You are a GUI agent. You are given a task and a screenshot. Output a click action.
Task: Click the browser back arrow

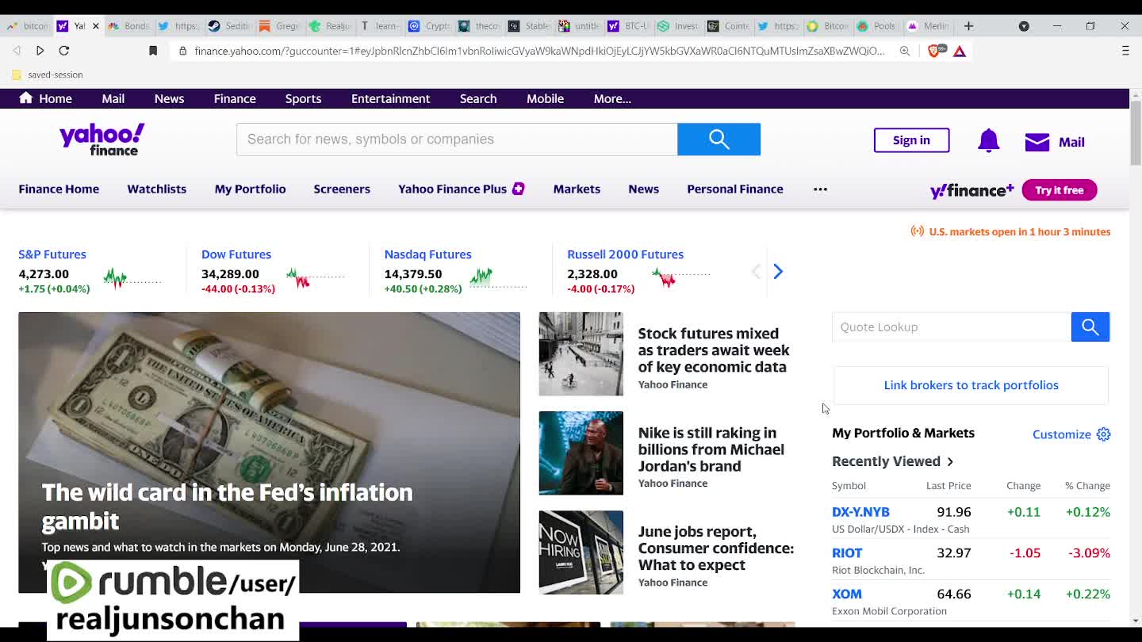tap(17, 50)
